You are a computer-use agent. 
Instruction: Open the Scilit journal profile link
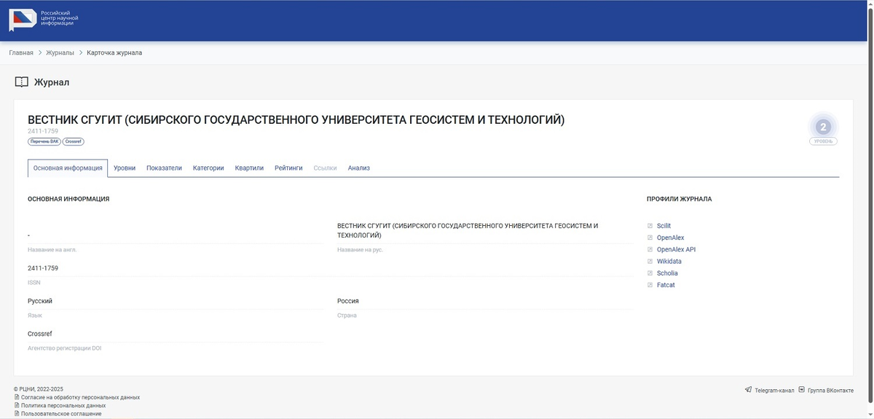coord(664,226)
